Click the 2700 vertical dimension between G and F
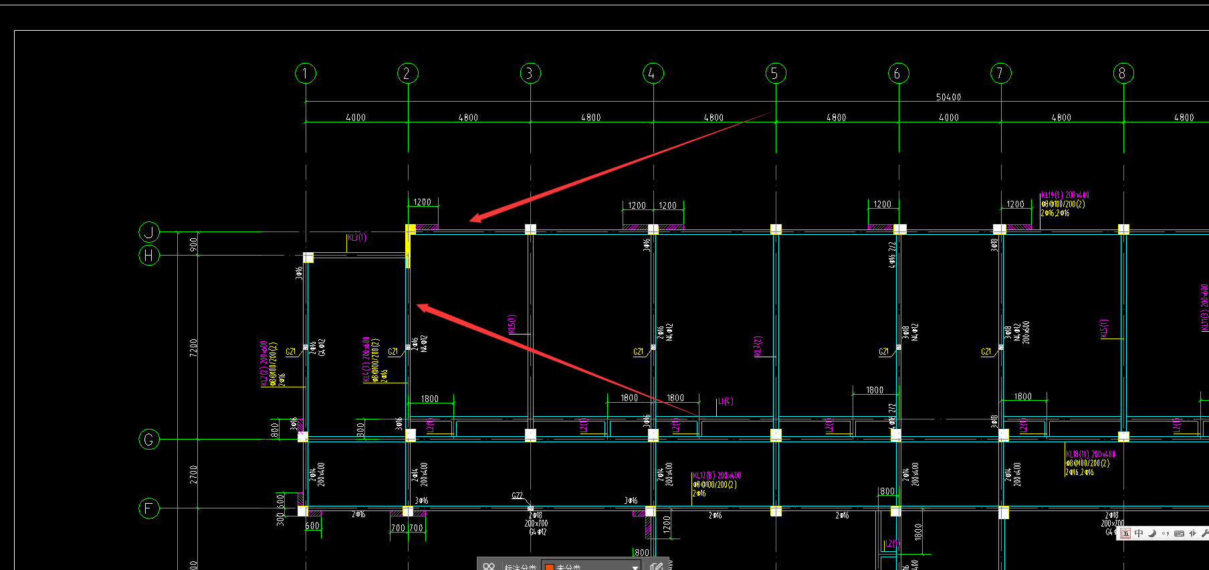The height and width of the screenshot is (570, 1209). click(x=193, y=474)
